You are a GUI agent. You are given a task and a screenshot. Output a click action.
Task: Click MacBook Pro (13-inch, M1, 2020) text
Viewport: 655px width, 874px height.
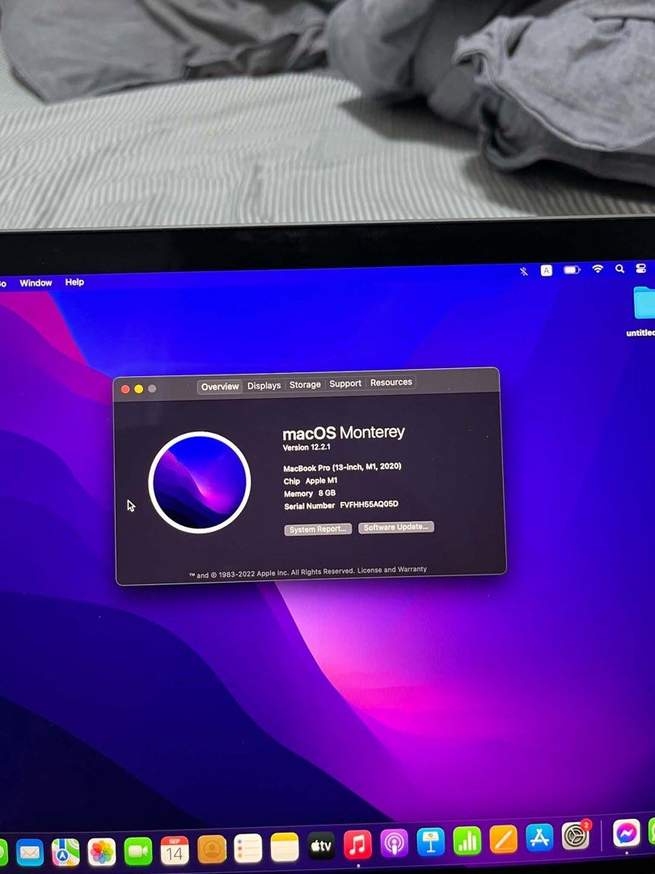(342, 467)
